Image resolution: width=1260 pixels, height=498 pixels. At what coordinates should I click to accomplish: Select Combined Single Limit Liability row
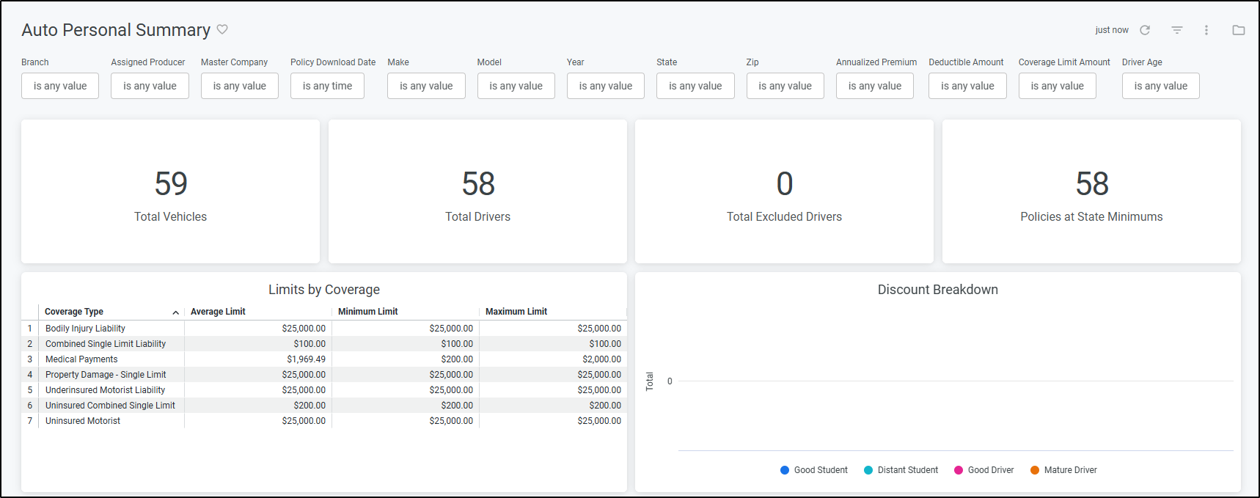tap(324, 344)
